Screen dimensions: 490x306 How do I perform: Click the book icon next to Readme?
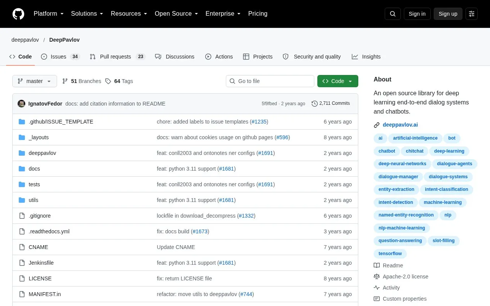377,265
